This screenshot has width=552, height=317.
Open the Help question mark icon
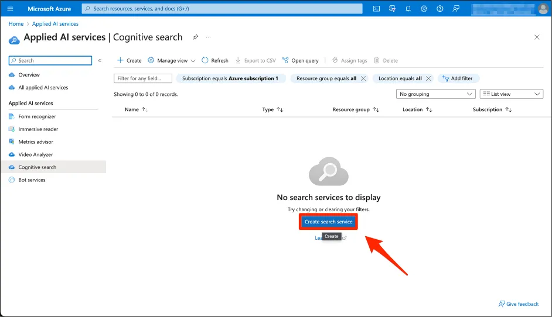tap(439, 8)
